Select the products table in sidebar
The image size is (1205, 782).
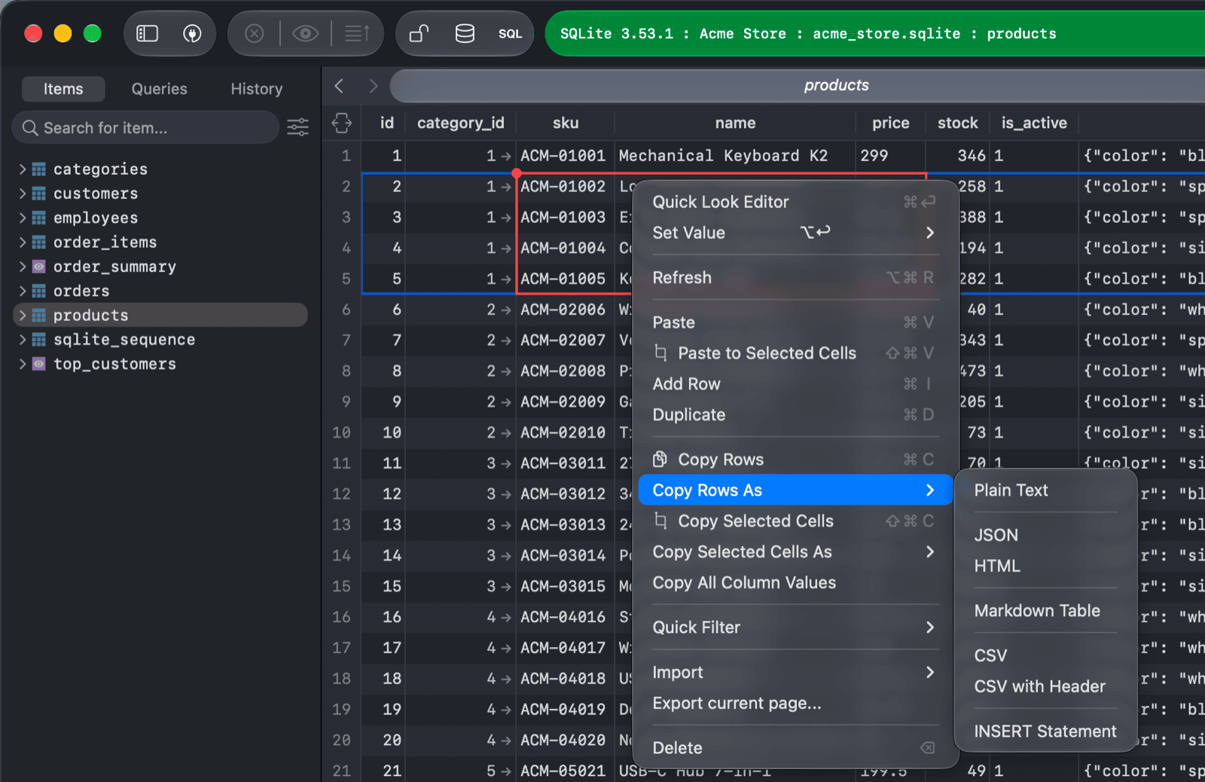160,315
